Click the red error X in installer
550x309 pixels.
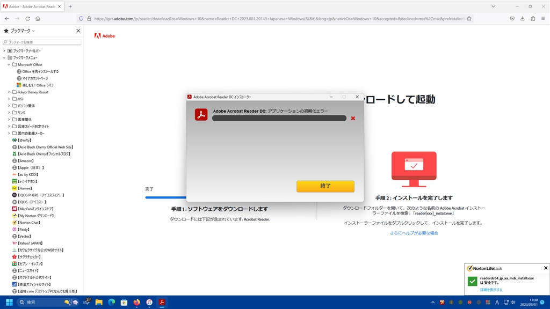point(353,119)
